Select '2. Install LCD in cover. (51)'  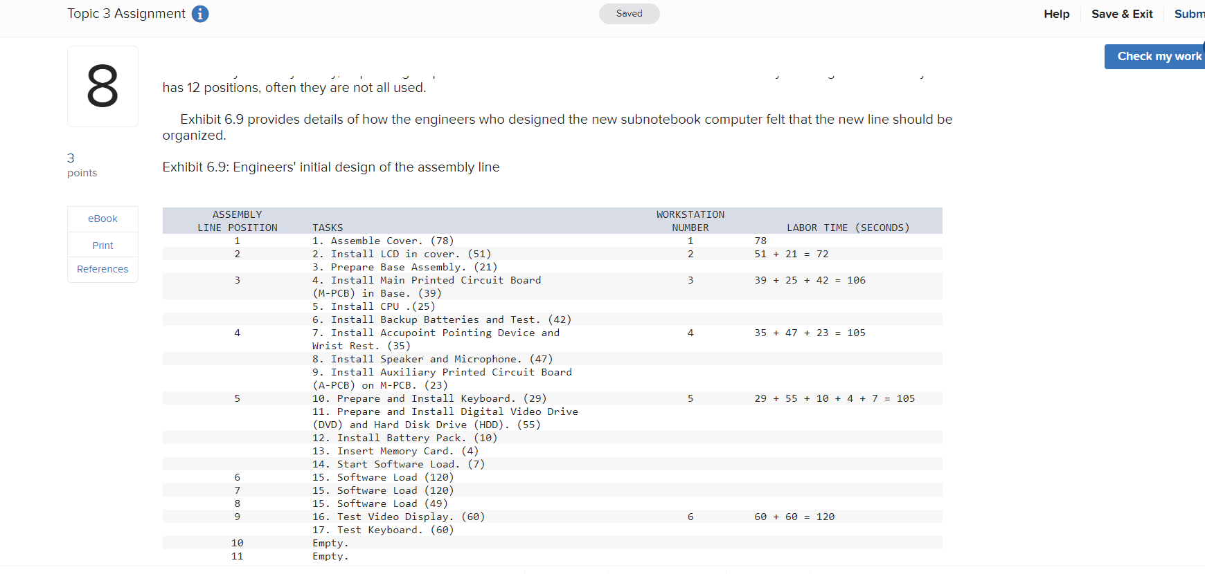[402, 254]
